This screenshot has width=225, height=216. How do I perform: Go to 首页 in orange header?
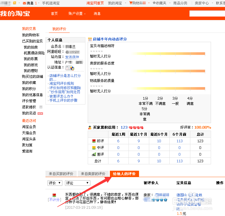click(54, 14)
